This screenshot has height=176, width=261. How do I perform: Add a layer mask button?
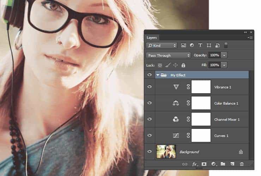tap(204, 164)
